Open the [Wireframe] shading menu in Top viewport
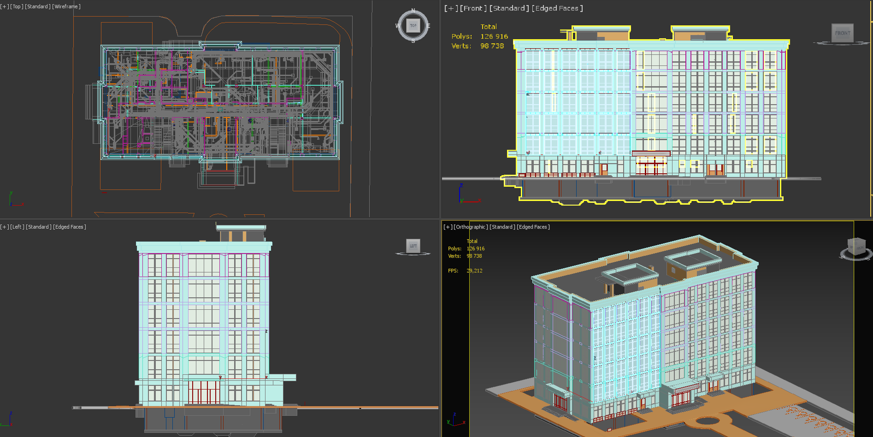This screenshot has height=437, width=873. pyautogui.click(x=66, y=6)
